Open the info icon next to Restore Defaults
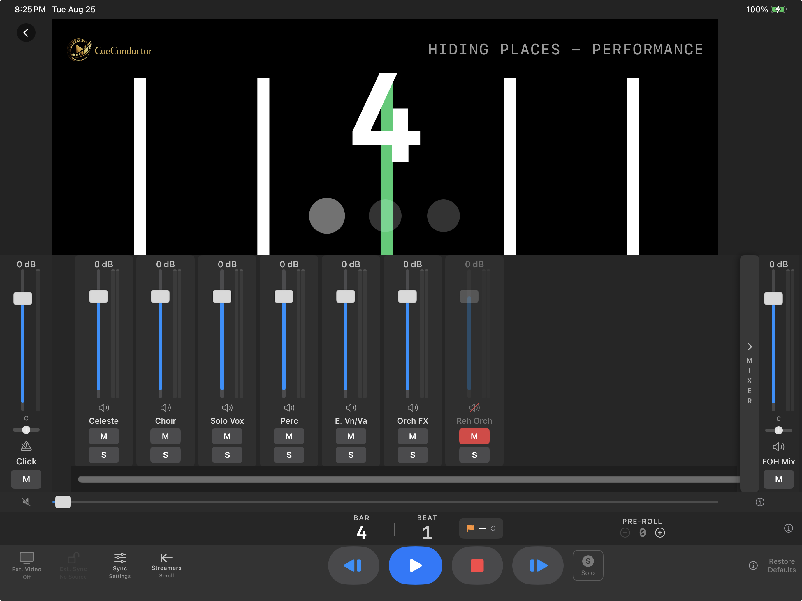802x601 pixels. pos(753,565)
